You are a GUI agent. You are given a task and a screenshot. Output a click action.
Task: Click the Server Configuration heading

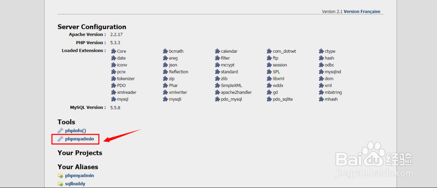pos(92,27)
